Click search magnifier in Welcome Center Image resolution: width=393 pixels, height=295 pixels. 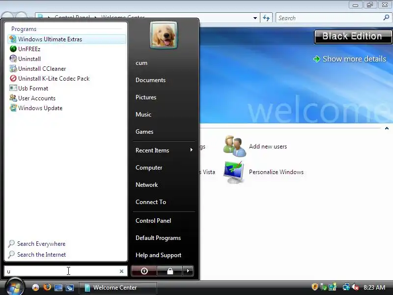(x=386, y=18)
